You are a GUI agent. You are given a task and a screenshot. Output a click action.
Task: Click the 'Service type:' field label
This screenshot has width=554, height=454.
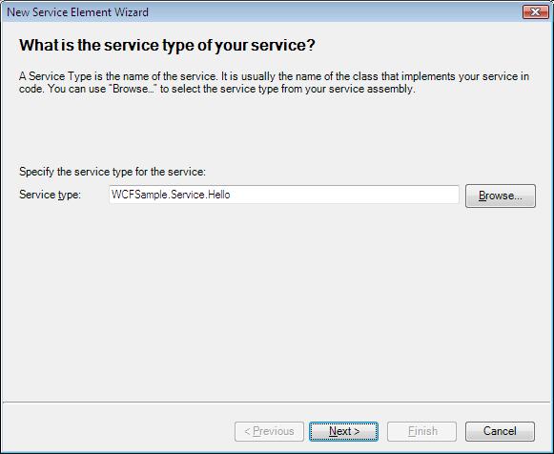[x=50, y=195]
